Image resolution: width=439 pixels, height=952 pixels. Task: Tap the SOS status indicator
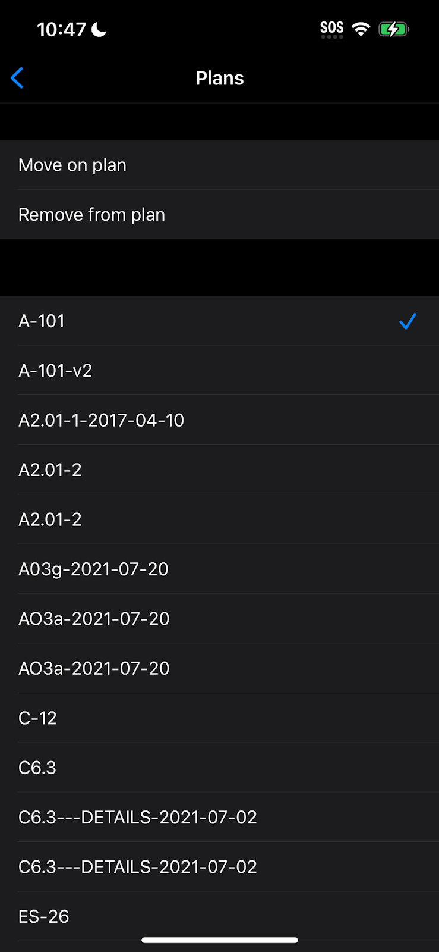[331, 29]
